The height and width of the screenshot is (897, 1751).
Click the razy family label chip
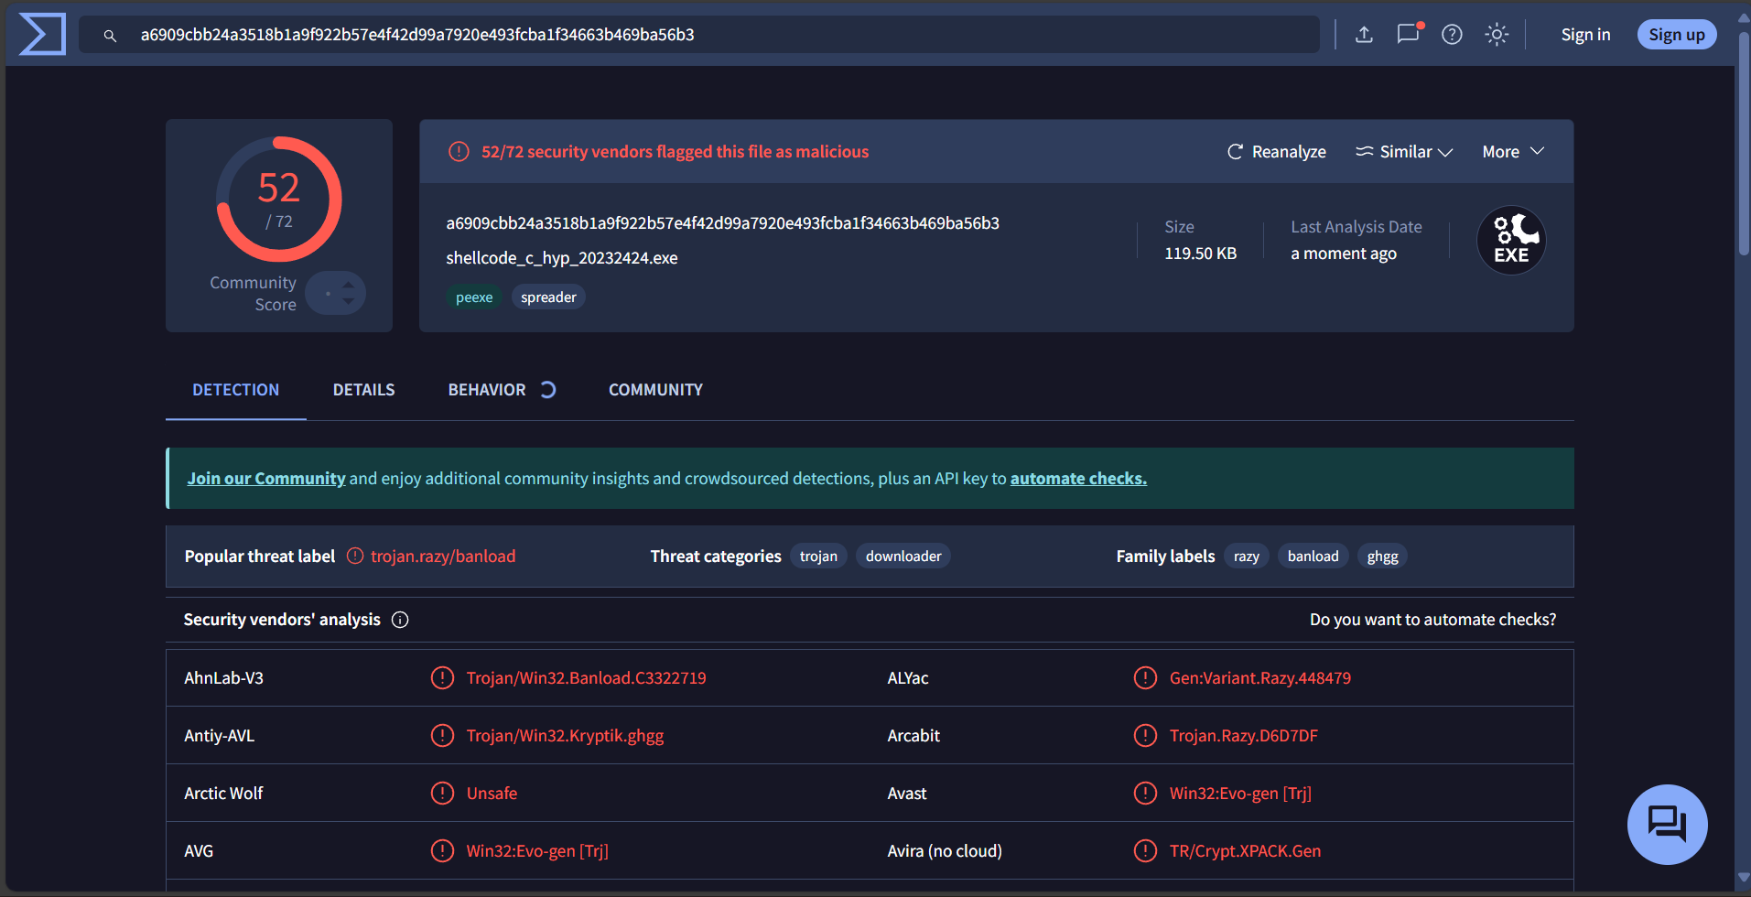tap(1247, 557)
